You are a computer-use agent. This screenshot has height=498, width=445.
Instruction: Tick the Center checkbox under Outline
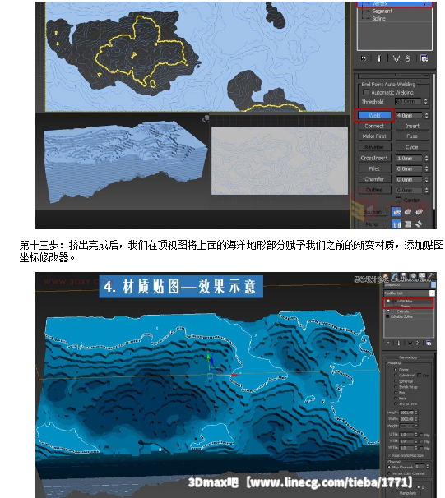tap(399, 200)
